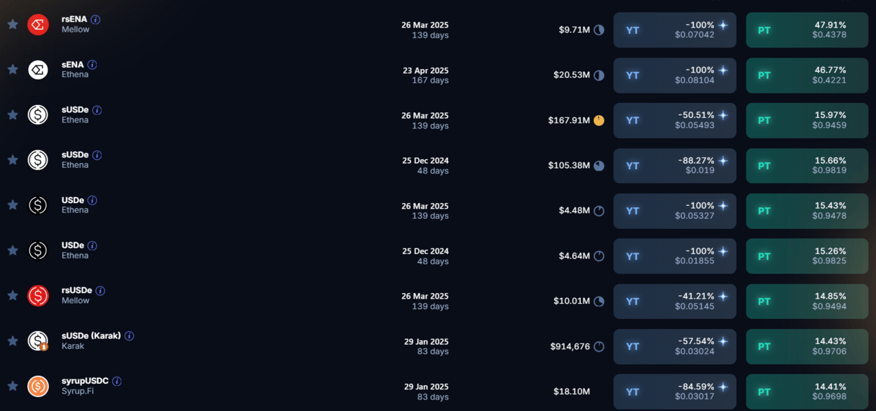The height and width of the screenshot is (411, 876).
Task: Click the syrupUSDC orange token logo
Action: (38, 386)
